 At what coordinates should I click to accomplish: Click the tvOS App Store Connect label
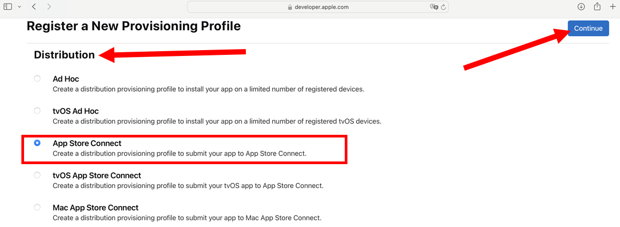click(x=97, y=175)
